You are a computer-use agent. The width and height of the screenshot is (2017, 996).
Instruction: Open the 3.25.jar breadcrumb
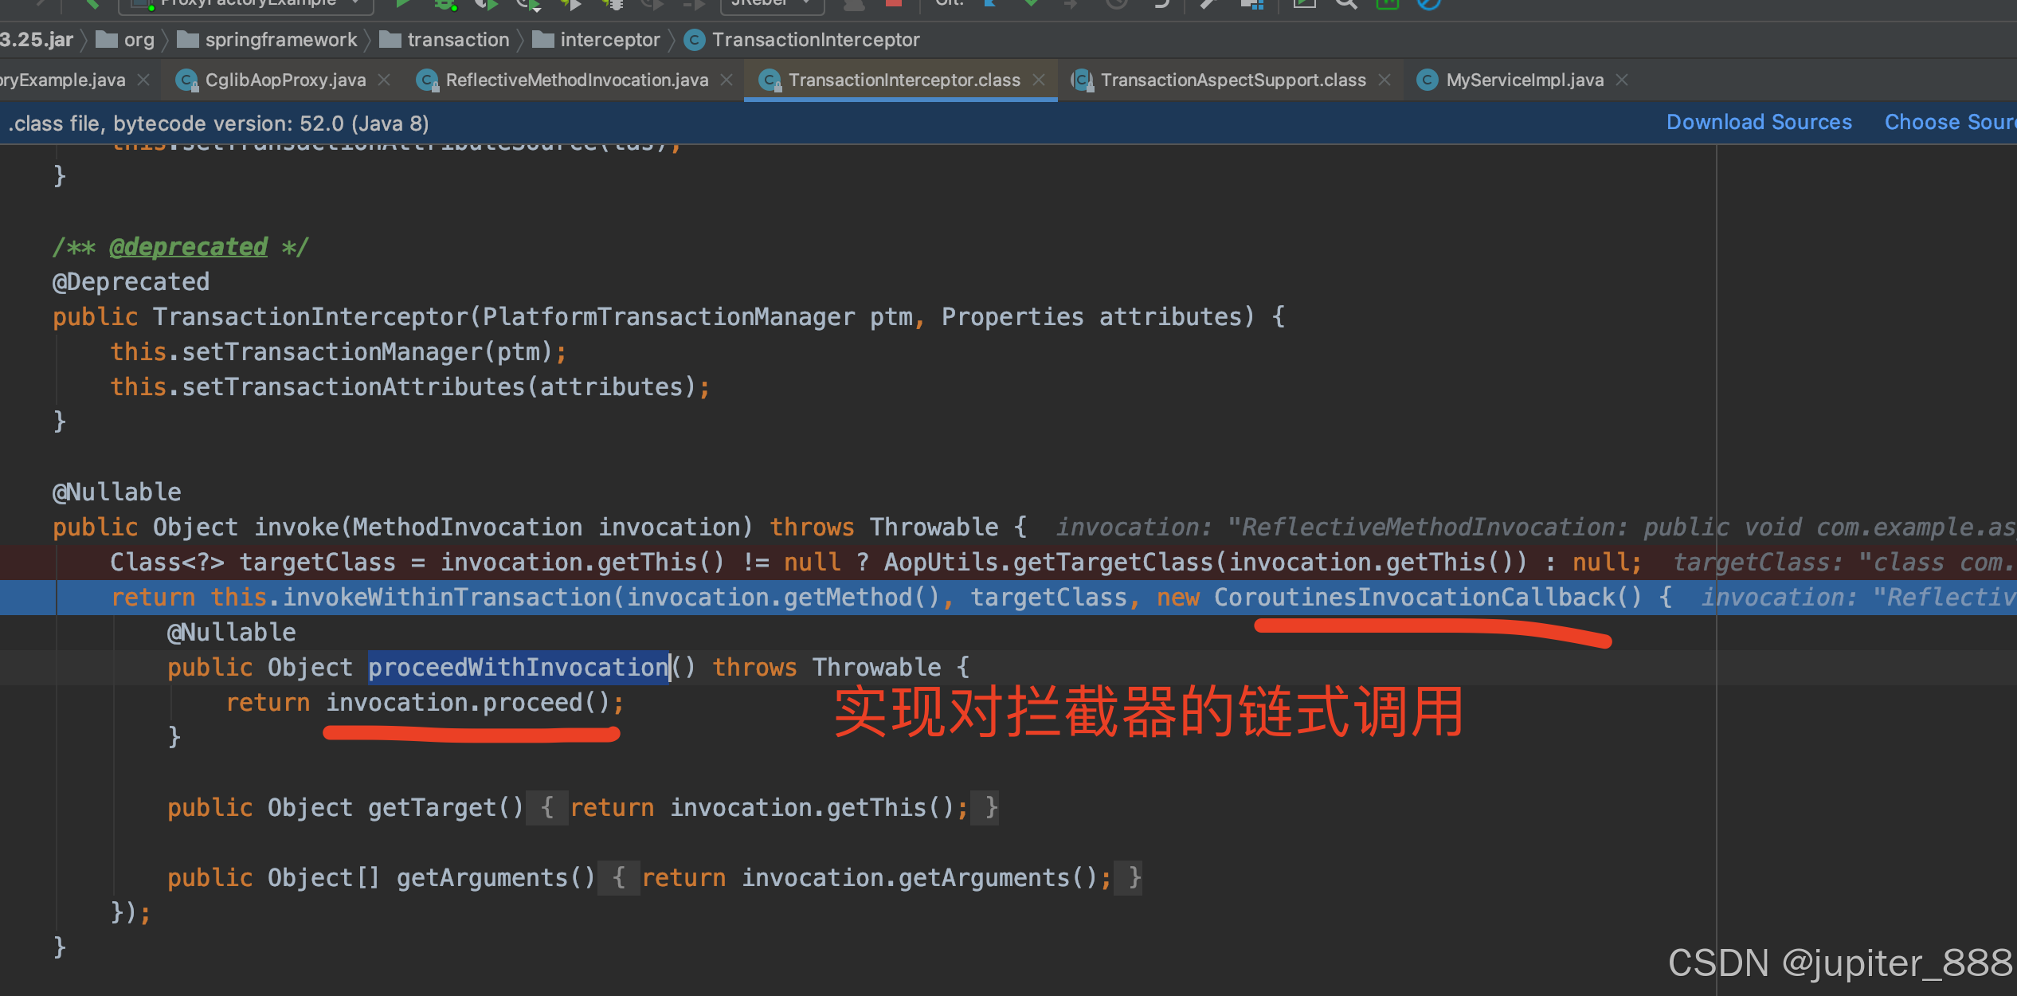click(36, 40)
